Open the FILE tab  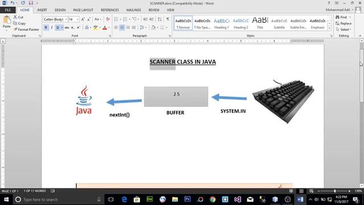tap(8, 10)
